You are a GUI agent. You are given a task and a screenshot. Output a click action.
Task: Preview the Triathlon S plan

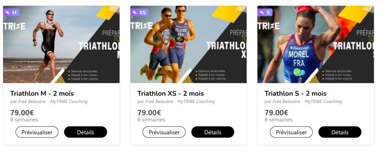point(291,132)
